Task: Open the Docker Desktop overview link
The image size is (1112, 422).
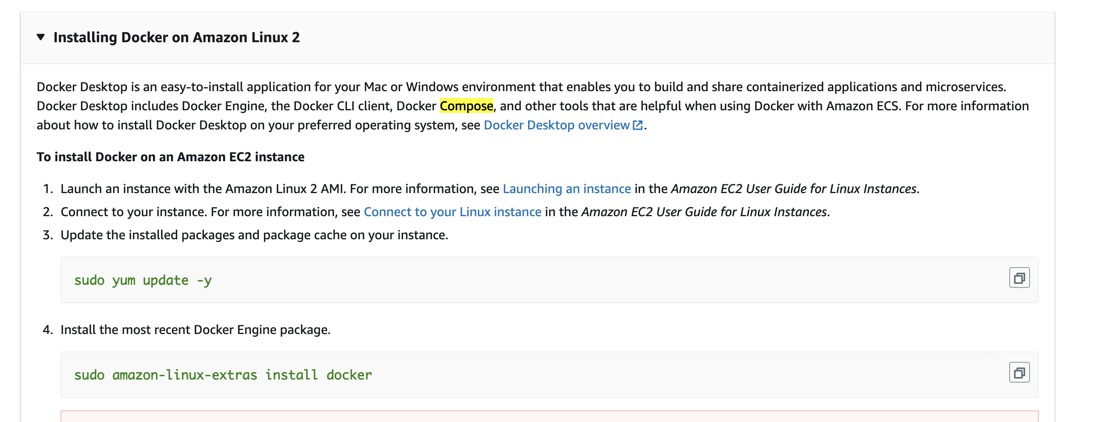Action: (556, 125)
